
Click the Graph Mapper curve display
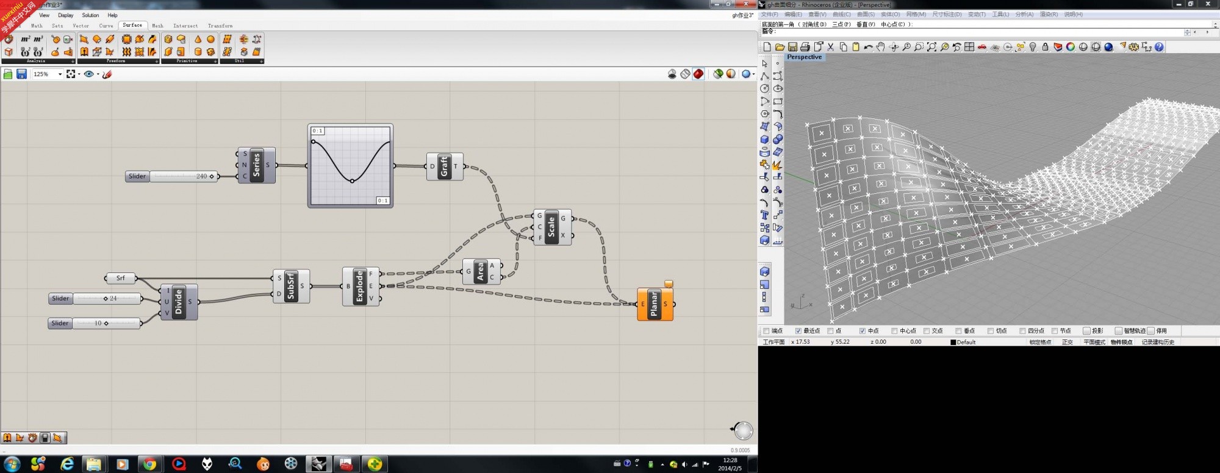pyautogui.click(x=351, y=166)
